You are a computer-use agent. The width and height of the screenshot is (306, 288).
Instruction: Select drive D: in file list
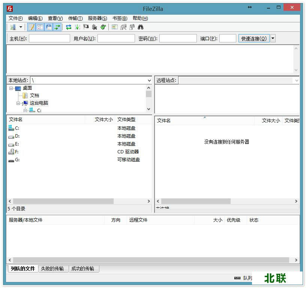(x=17, y=136)
